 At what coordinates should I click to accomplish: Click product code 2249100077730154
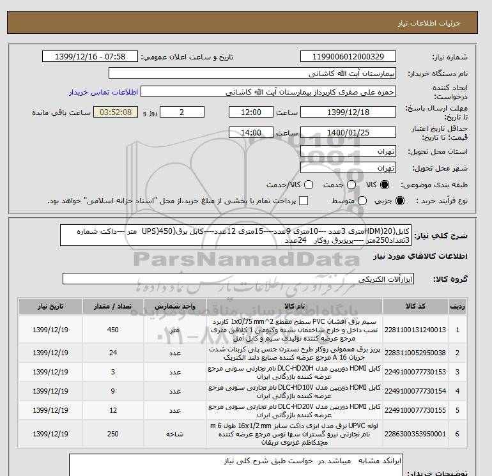[x=415, y=391]
